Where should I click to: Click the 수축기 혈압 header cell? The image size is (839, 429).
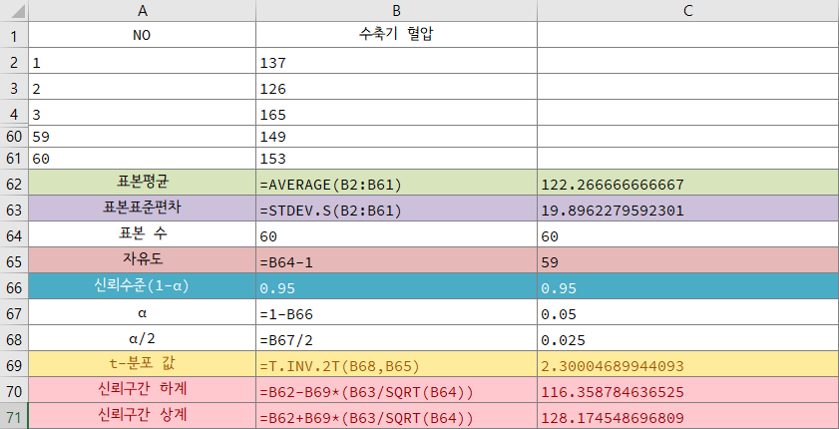396,35
